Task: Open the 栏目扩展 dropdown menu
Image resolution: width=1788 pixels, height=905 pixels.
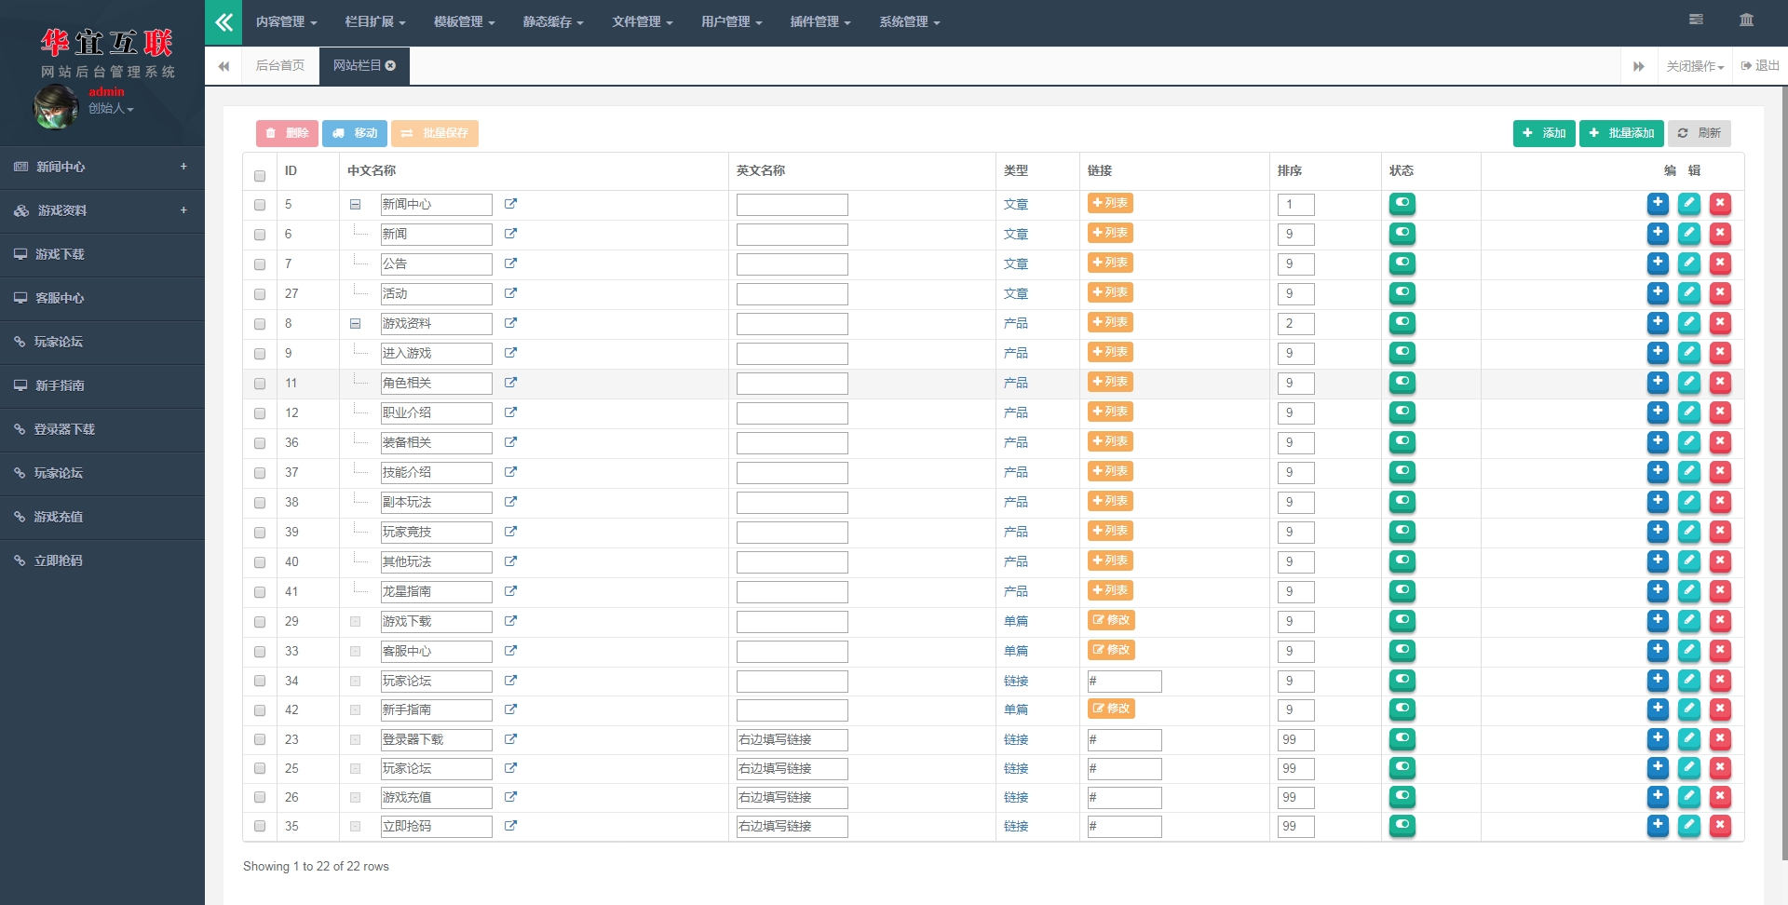Action: [375, 22]
